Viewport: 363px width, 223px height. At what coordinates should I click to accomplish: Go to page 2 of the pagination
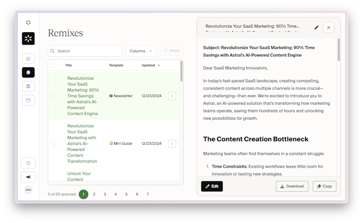(94, 194)
